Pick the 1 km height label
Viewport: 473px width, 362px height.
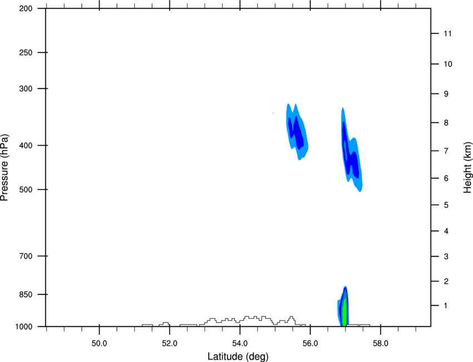(x=446, y=306)
